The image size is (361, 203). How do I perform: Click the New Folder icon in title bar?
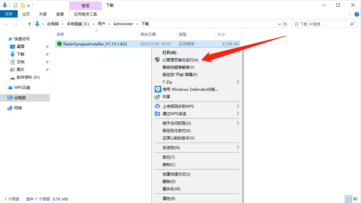22,5
